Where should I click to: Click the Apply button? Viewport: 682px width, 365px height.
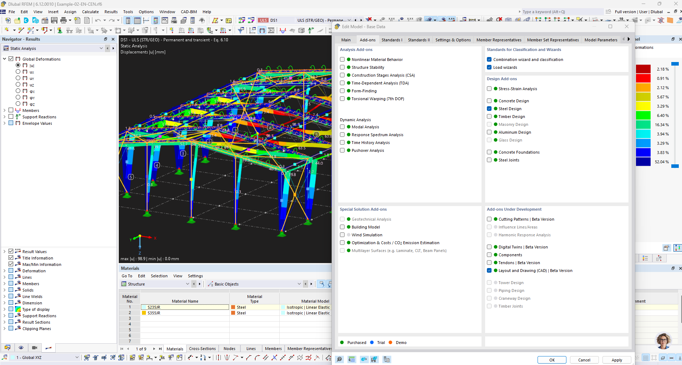(x=617, y=360)
